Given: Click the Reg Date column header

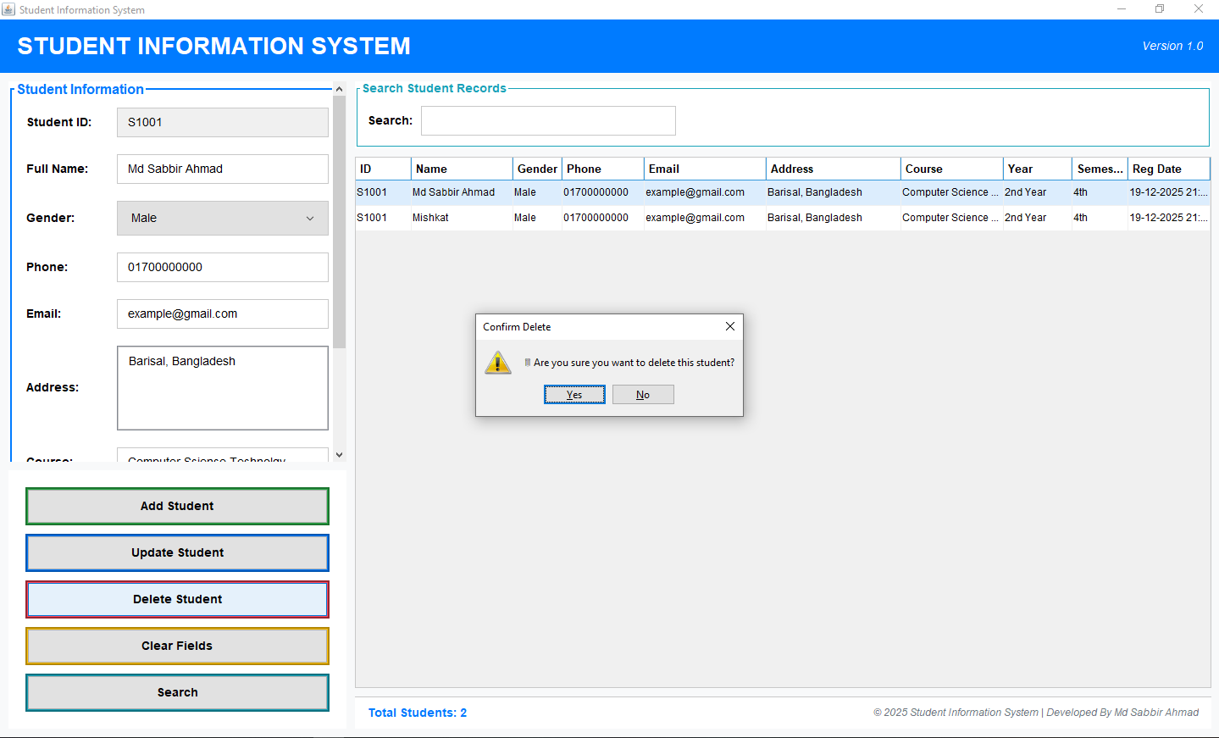Looking at the screenshot, I should (1167, 169).
